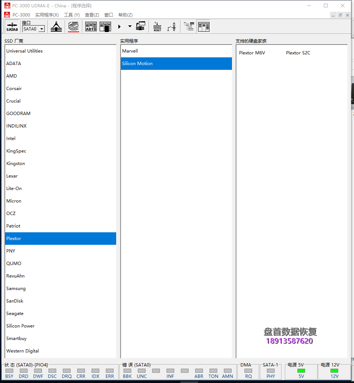The width and height of the screenshot is (354, 383).
Task: Choose RevuAhn from SSD vendors
Action: coord(60,276)
